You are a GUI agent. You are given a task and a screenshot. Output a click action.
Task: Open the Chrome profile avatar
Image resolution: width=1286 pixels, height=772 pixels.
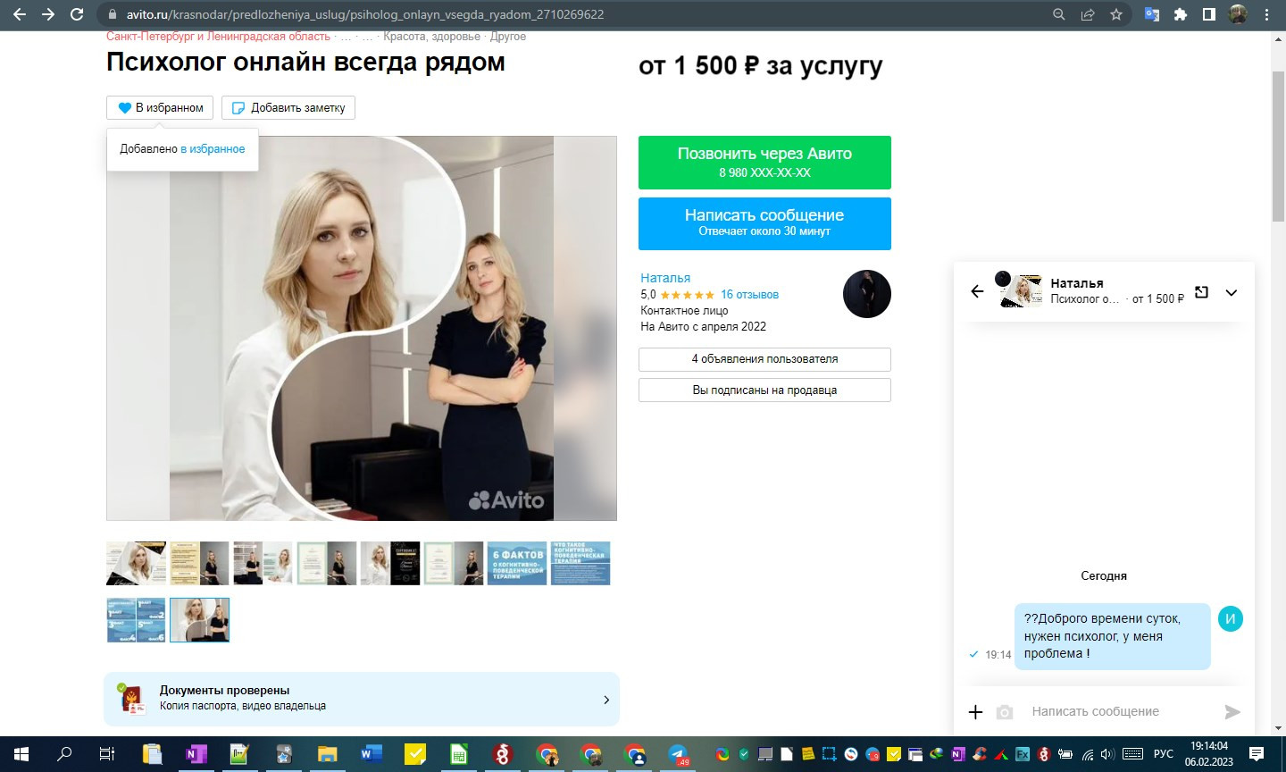(x=1238, y=14)
